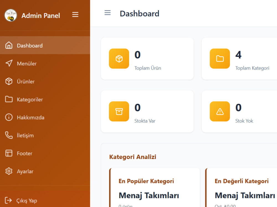Viewport: 277px width, 207px height.
Task: Open the Menüler section
Action: (x=45, y=63)
